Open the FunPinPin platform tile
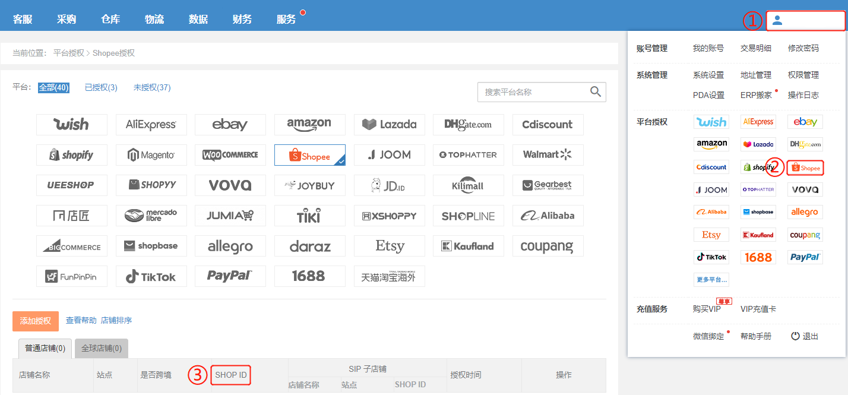 [x=72, y=276]
